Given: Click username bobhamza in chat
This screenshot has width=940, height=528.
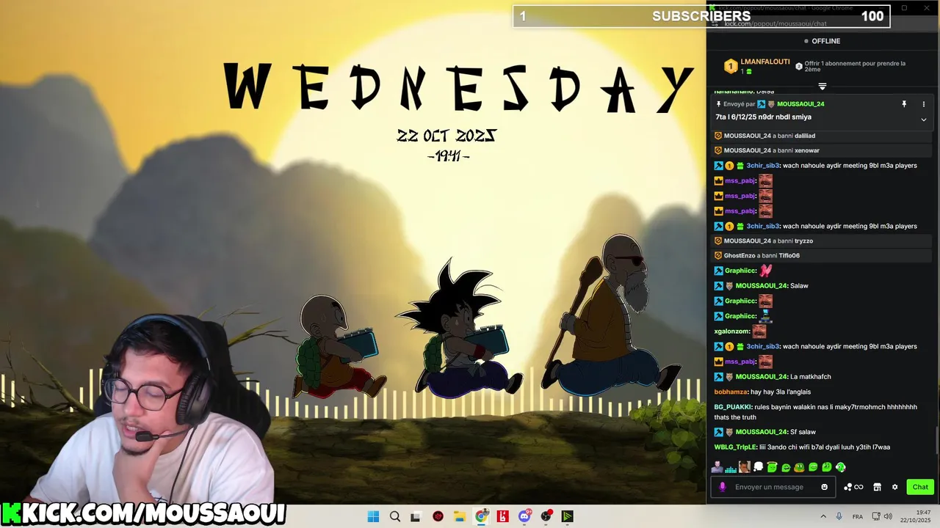Looking at the screenshot, I should pos(730,392).
